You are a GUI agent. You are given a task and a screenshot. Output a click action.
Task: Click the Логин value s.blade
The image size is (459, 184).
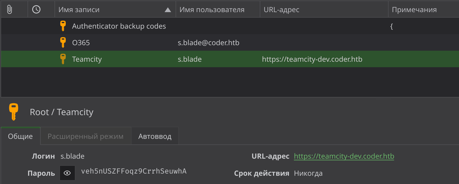[72, 156]
